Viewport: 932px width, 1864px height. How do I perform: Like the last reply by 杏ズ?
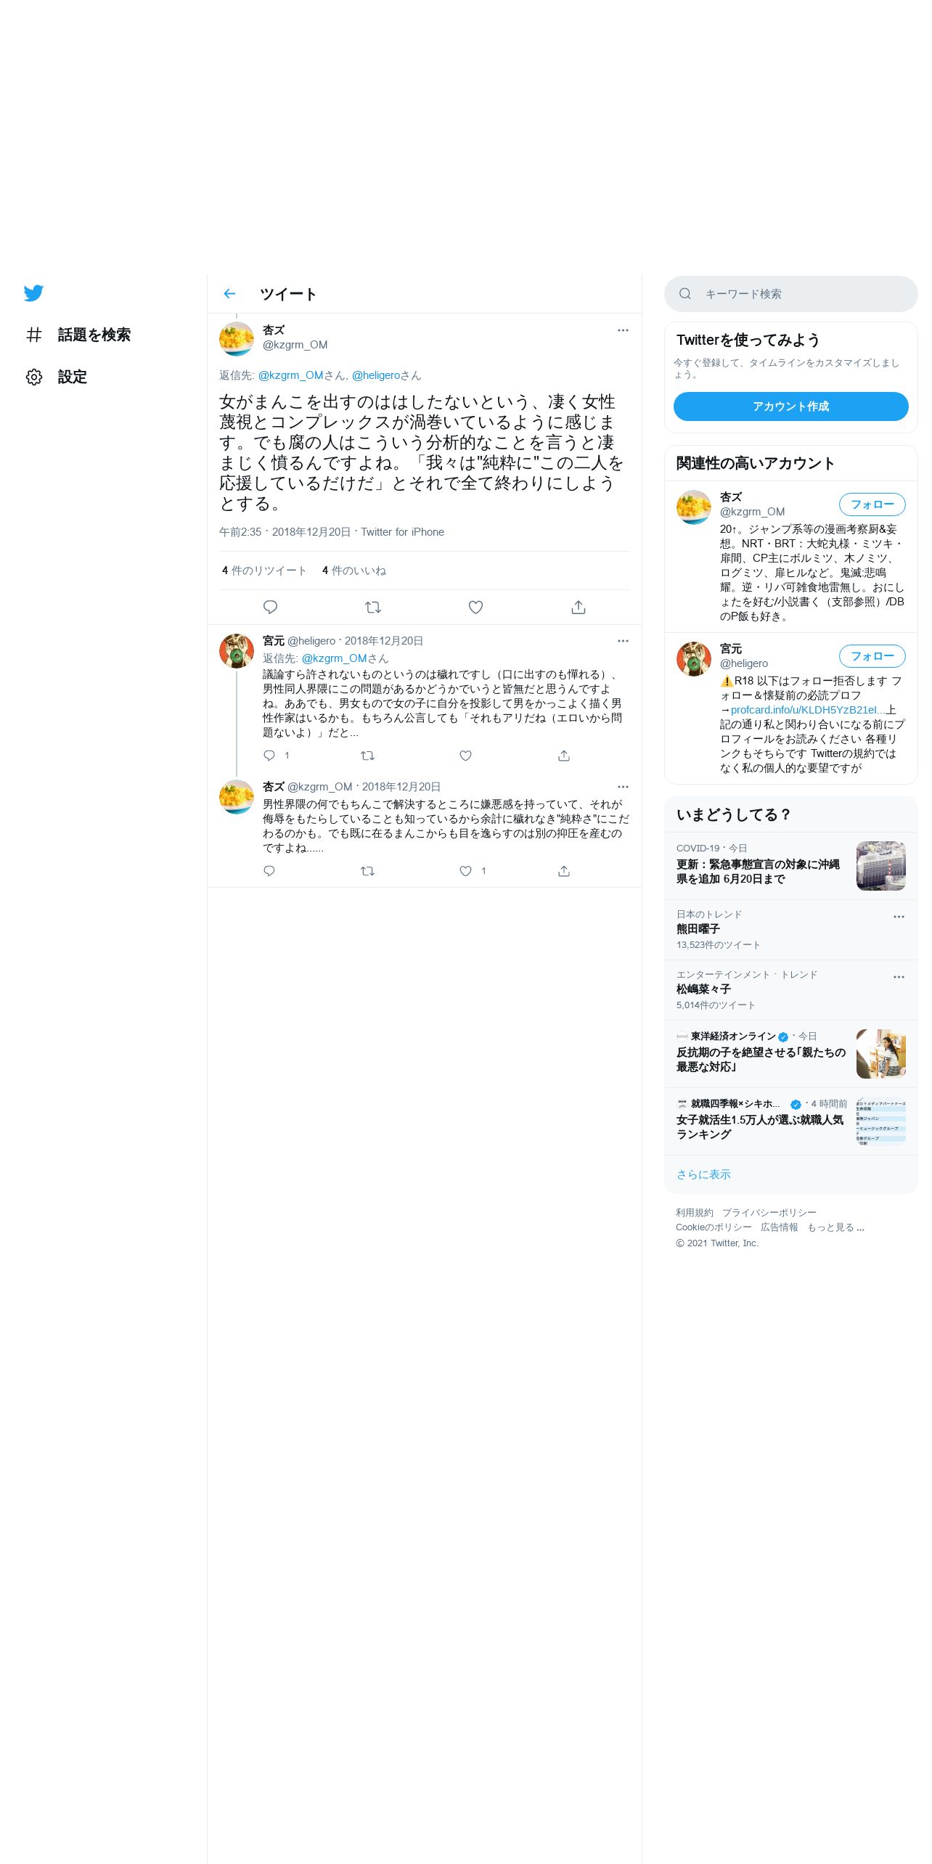466,871
